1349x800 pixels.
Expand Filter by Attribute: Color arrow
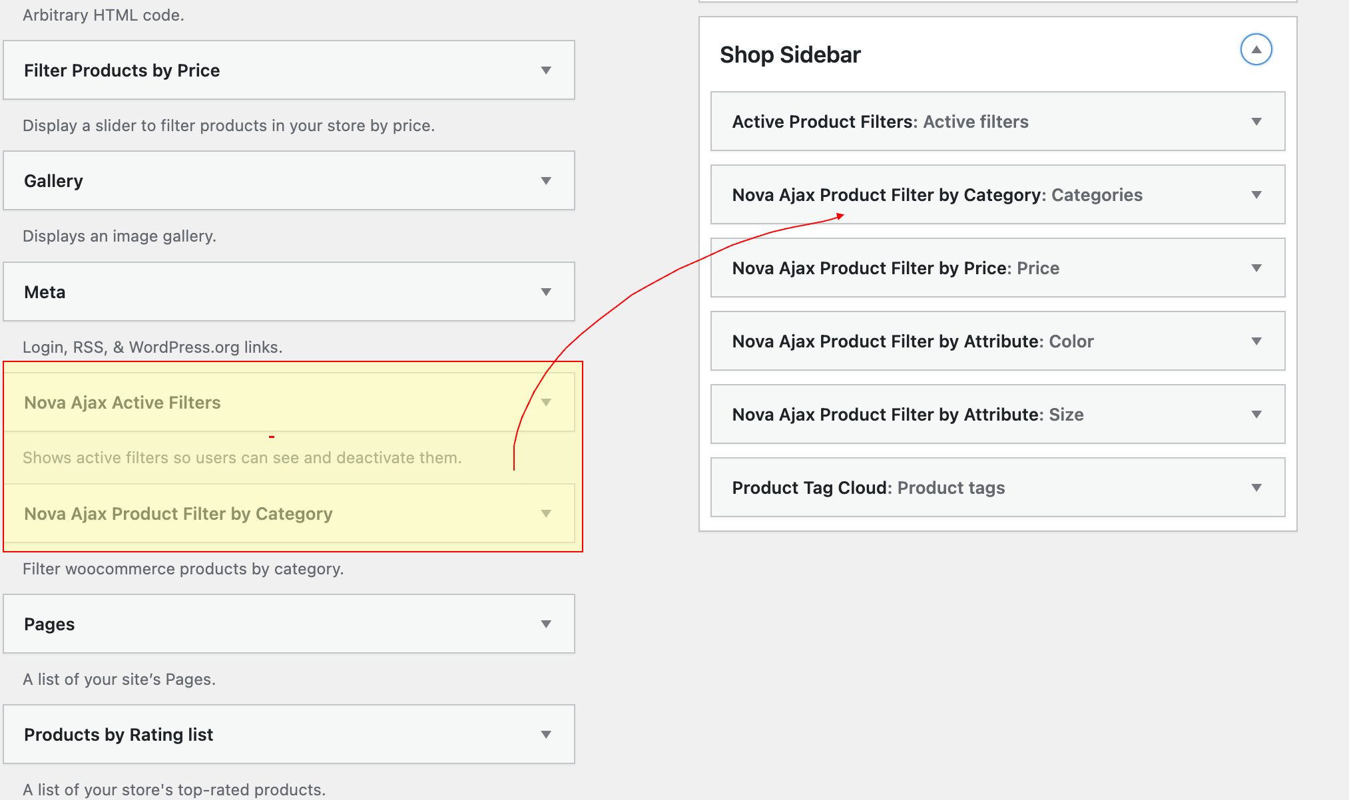click(1256, 341)
